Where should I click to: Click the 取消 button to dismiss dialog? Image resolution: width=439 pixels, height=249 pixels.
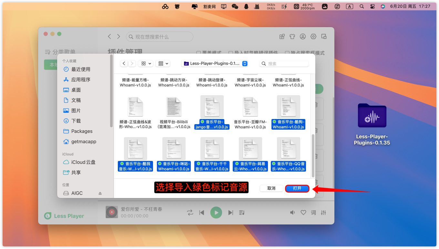pyautogui.click(x=271, y=188)
